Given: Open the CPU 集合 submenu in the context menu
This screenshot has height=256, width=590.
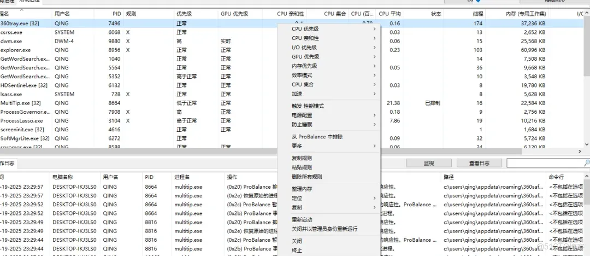Looking at the screenshot, I should 328,84.
